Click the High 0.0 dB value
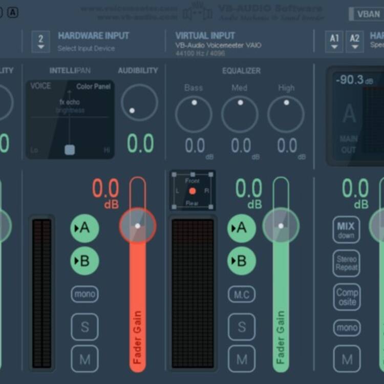This screenshot has height=384, width=384. point(287,145)
